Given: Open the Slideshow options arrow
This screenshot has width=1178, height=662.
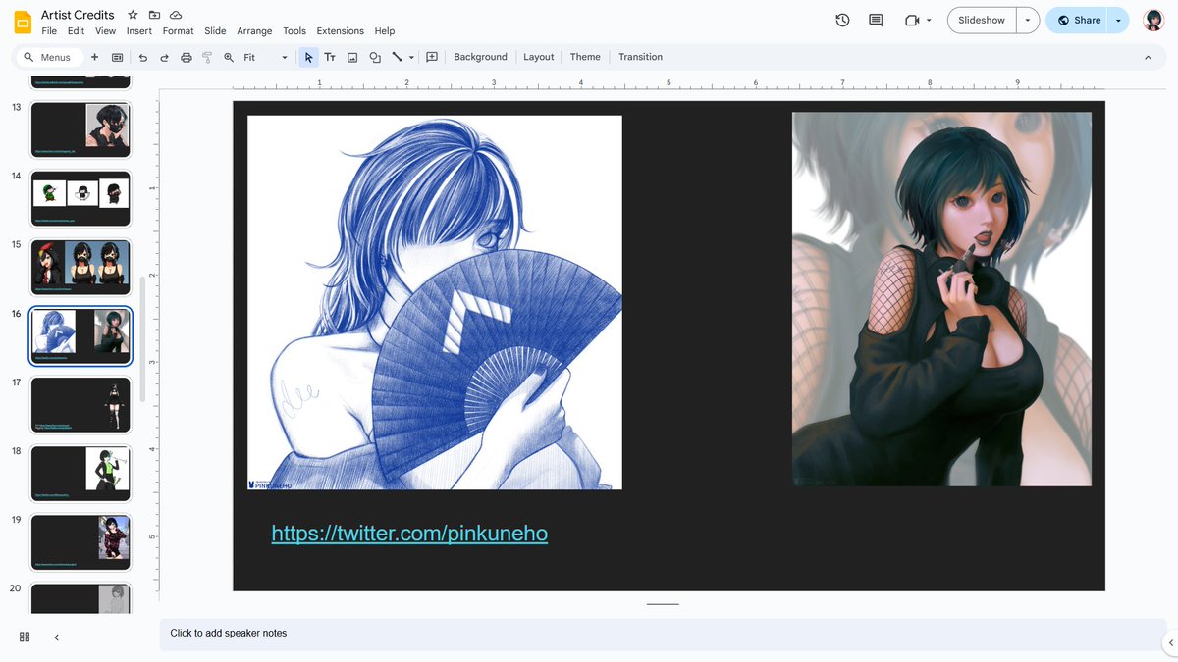Looking at the screenshot, I should [x=1028, y=20].
